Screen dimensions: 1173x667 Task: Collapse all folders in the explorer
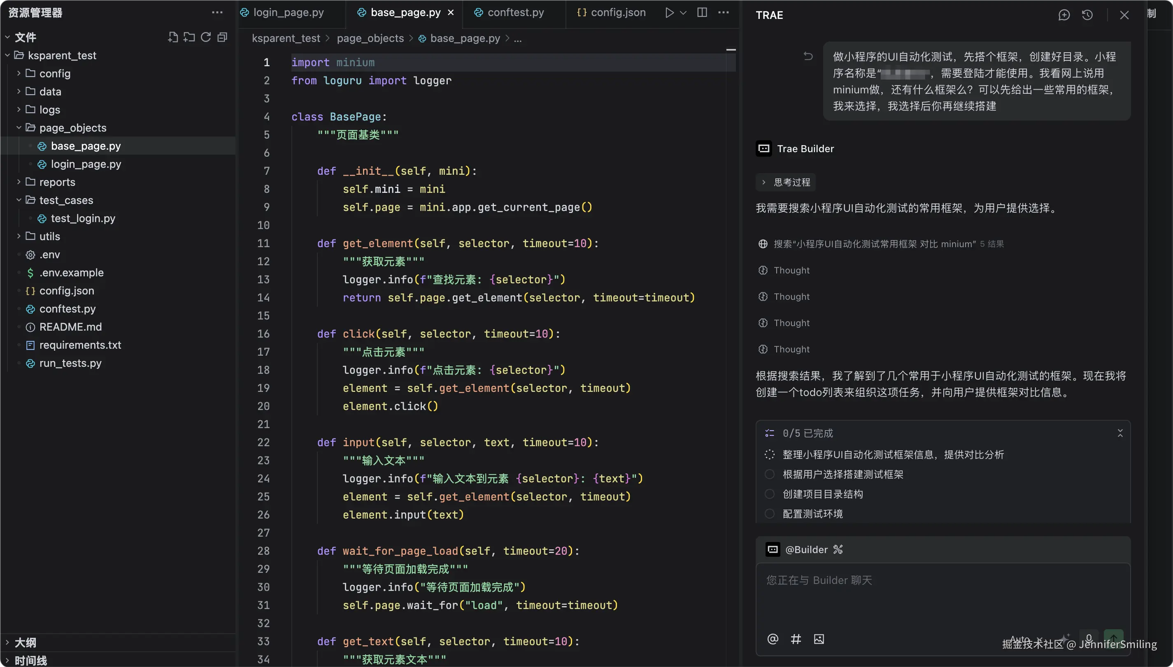point(223,37)
